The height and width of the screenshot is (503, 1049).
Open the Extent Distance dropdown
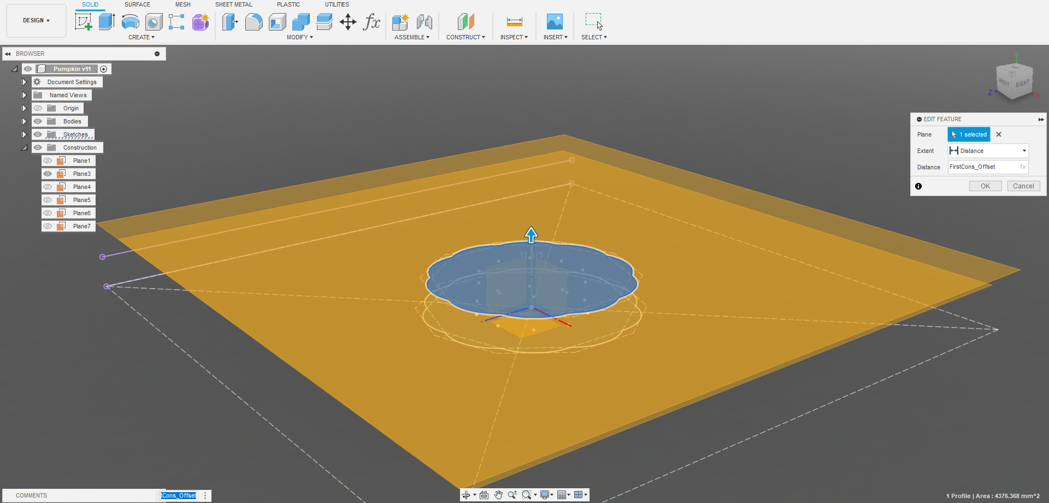(x=988, y=151)
